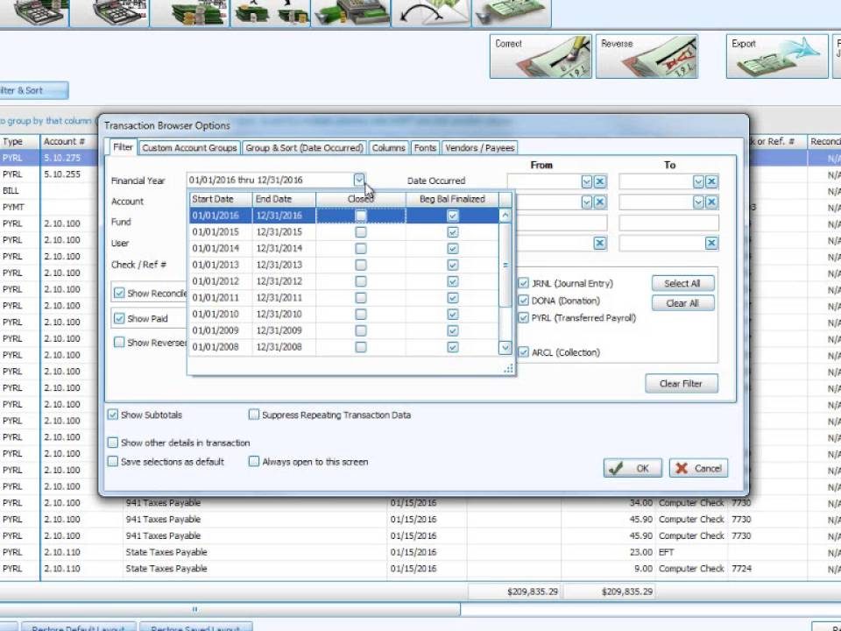Toggle the Show Subtotals checkbox

coord(113,415)
